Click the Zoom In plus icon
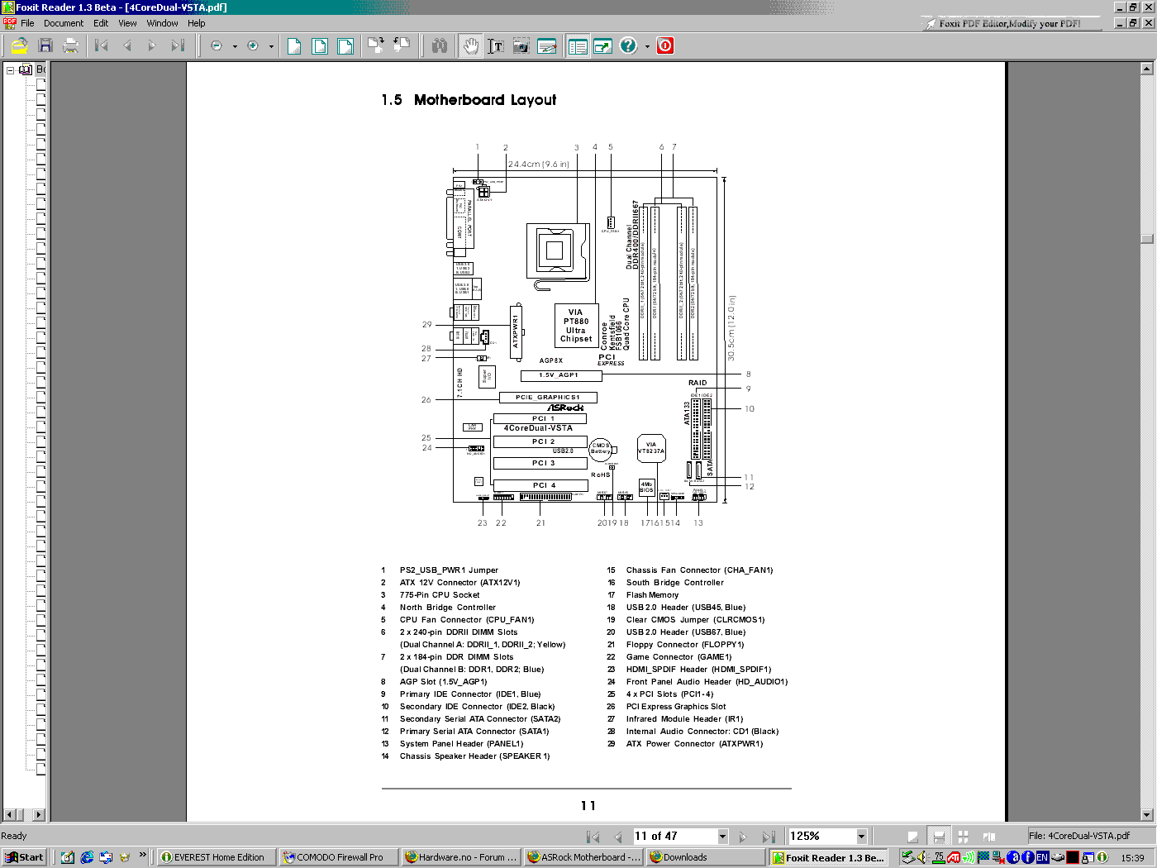 [253, 46]
